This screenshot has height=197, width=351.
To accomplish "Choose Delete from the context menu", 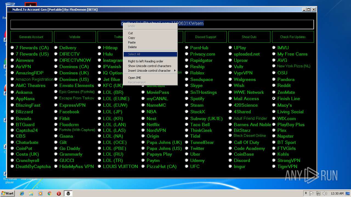I will (x=150, y=47).
